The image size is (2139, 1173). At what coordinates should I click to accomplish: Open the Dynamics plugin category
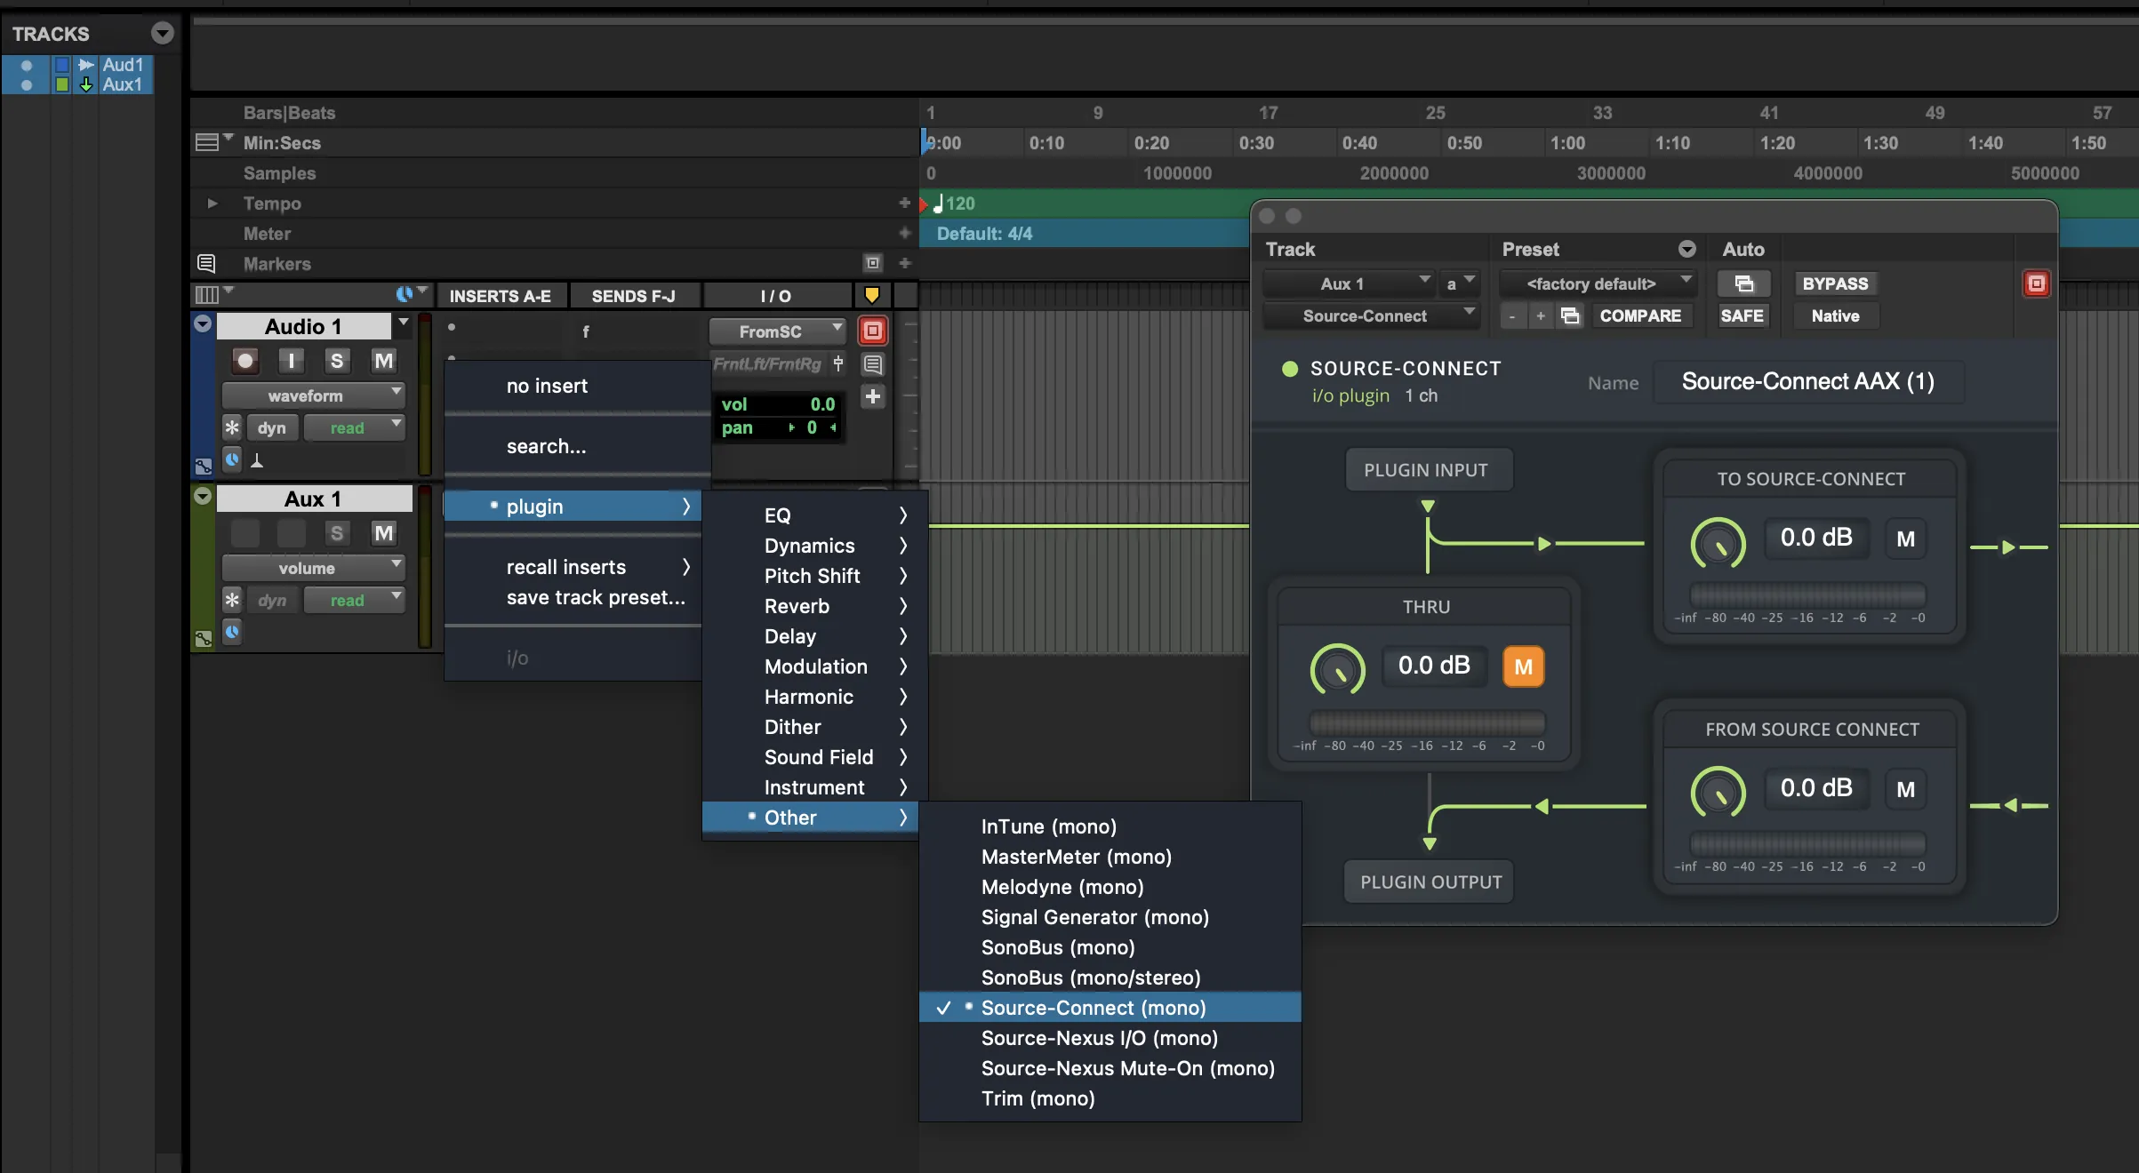click(x=815, y=546)
